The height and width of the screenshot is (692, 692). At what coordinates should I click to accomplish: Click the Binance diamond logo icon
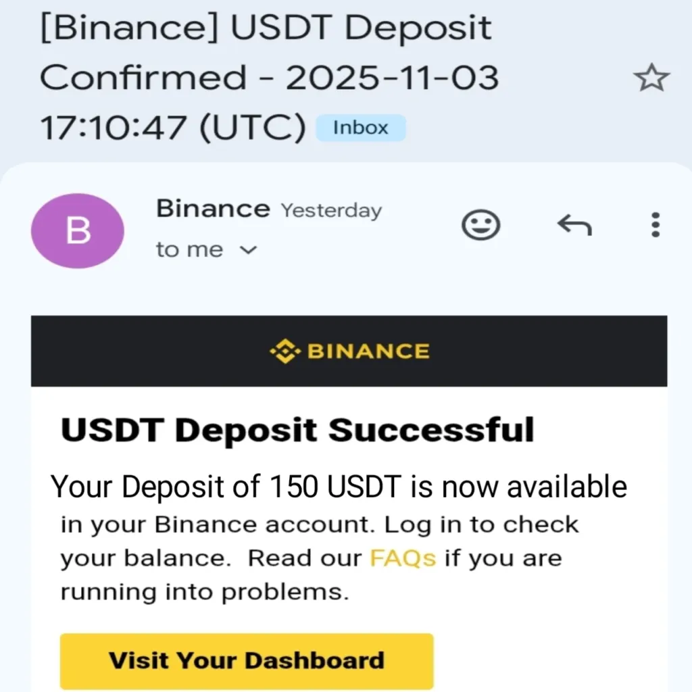tap(284, 351)
